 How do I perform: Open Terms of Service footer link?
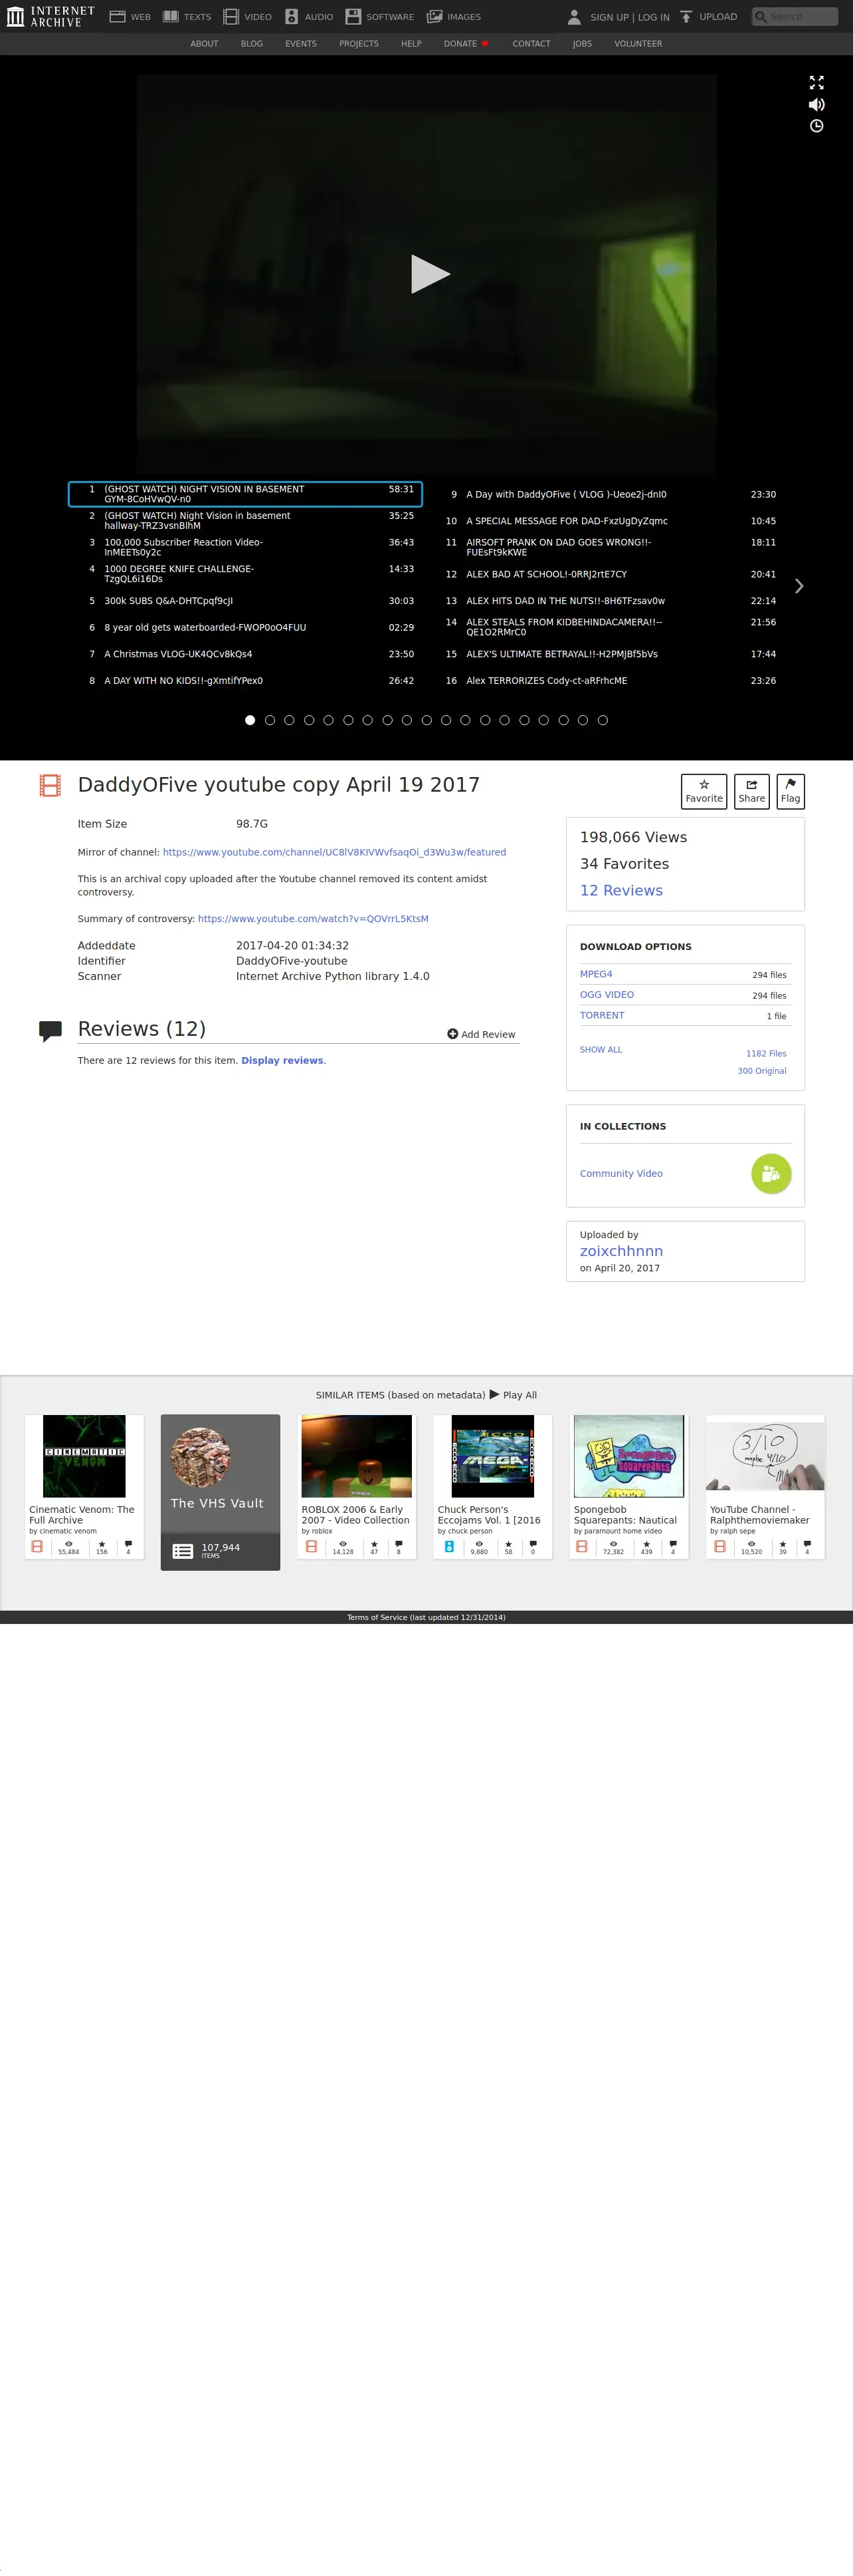pos(425,1617)
